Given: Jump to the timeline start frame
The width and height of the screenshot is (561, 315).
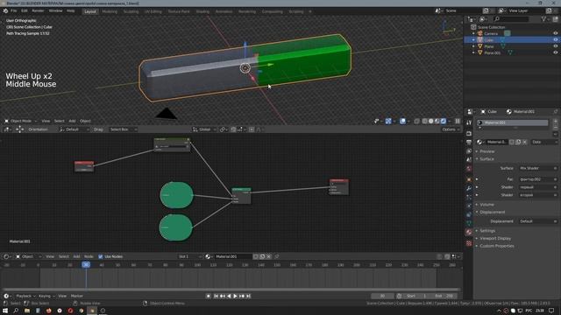Looking at the screenshot, I should 216,296.
